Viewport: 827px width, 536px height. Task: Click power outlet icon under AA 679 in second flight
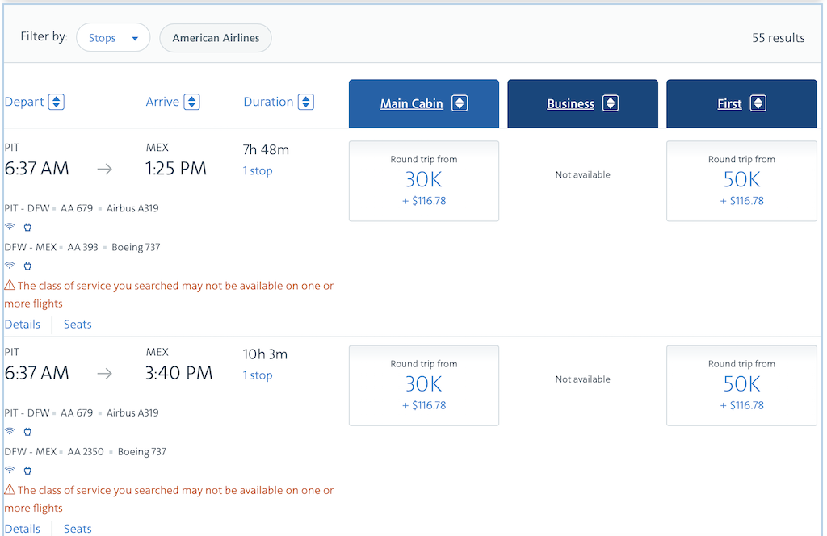tap(27, 432)
